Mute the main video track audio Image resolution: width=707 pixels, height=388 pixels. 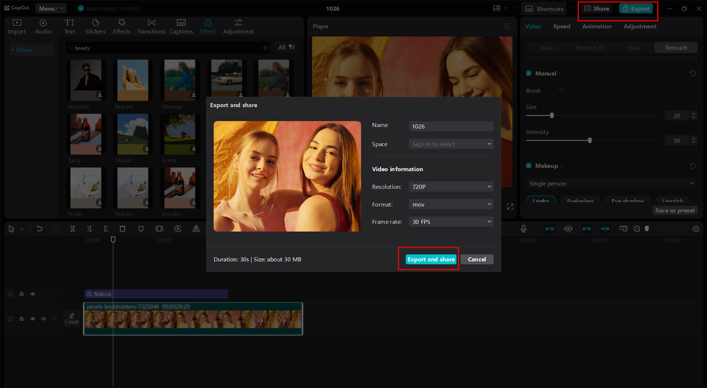click(43, 318)
